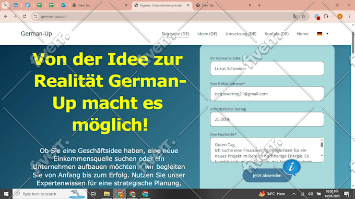
Task: Open the Ideen (DE) menu item
Action: coord(207,34)
